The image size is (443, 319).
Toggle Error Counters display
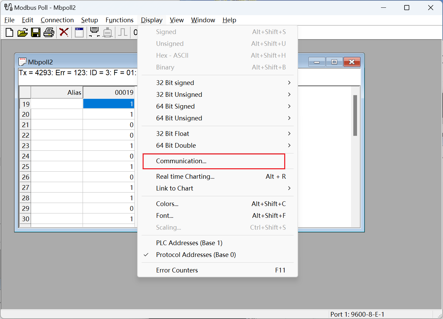[x=177, y=270]
